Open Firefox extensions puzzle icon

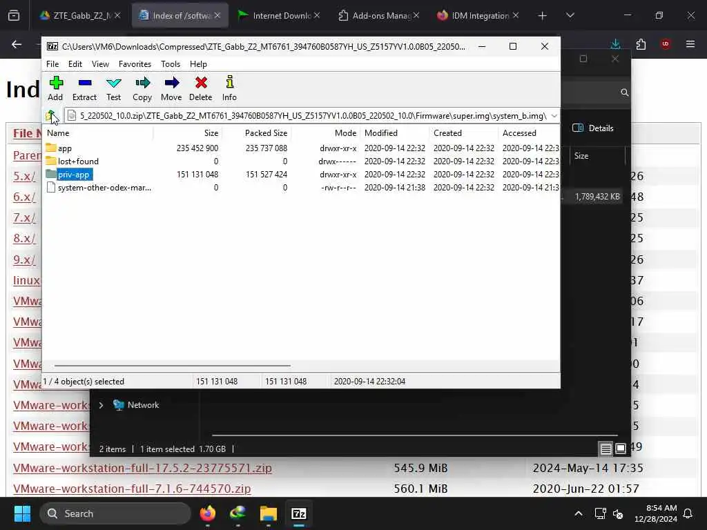click(641, 43)
